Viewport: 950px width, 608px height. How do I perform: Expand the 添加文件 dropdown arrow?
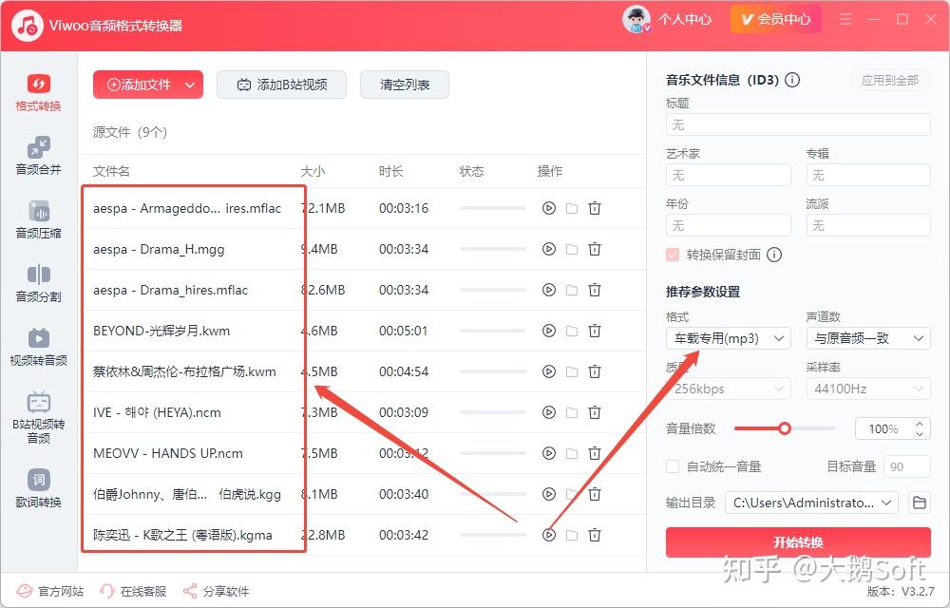point(190,85)
